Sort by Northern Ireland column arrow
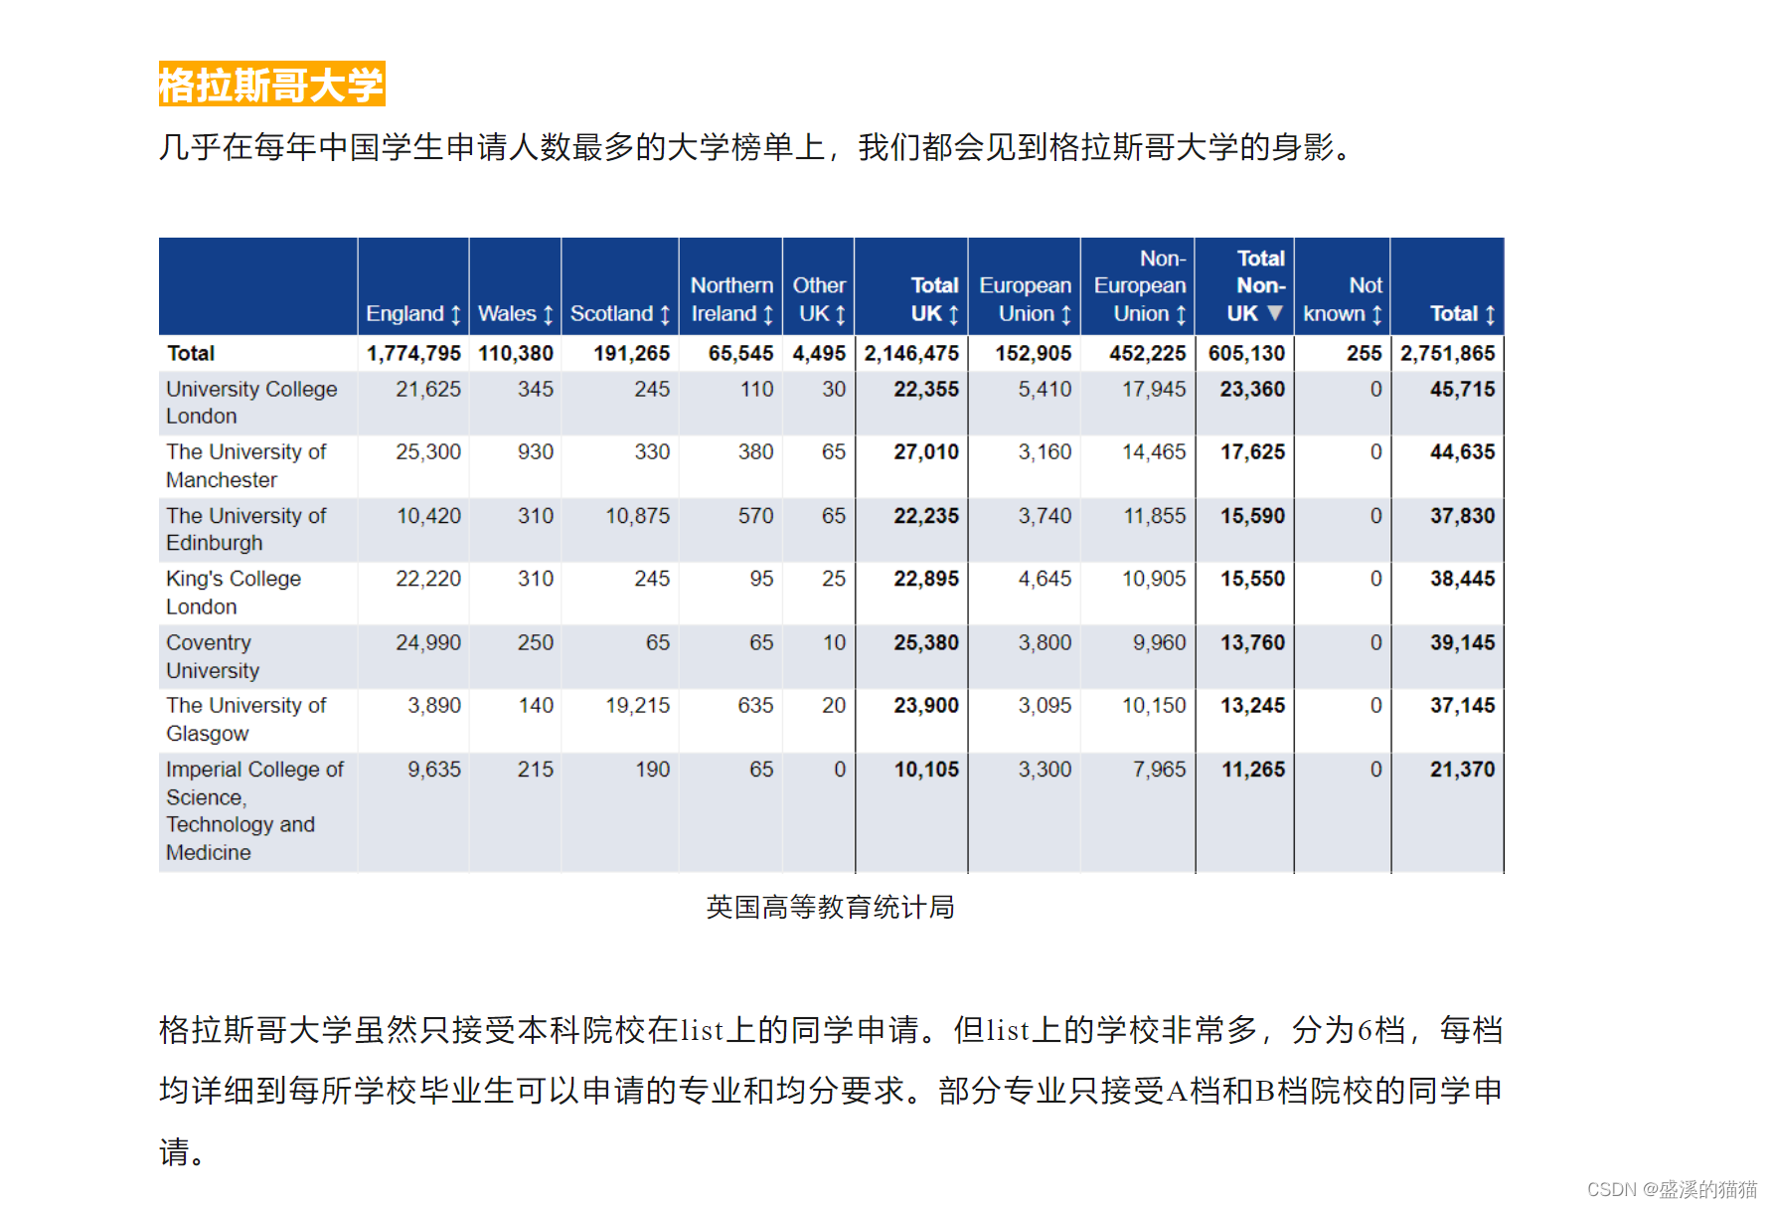 pos(768,315)
